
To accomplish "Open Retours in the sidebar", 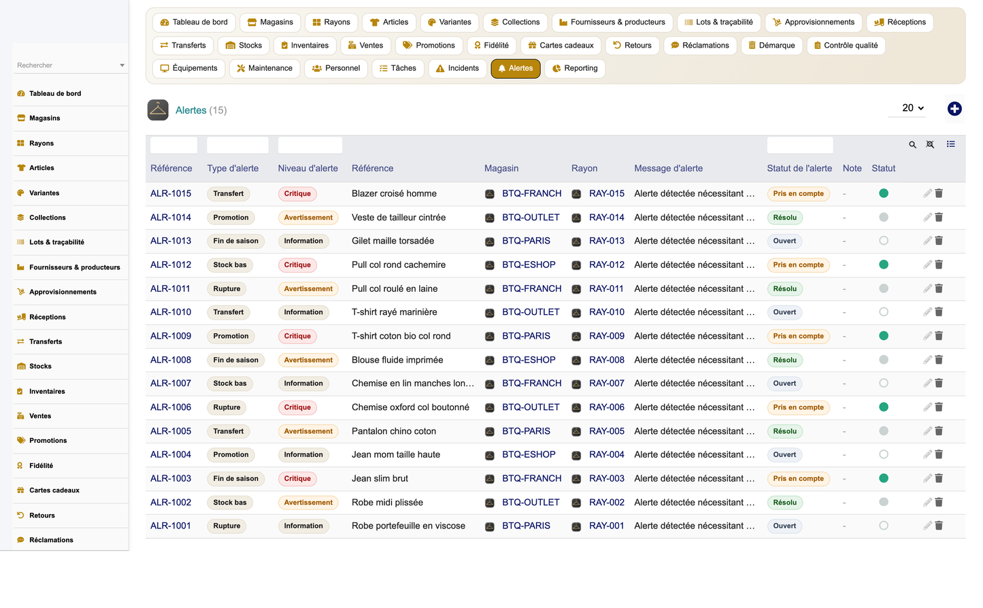I will (42, 516).
